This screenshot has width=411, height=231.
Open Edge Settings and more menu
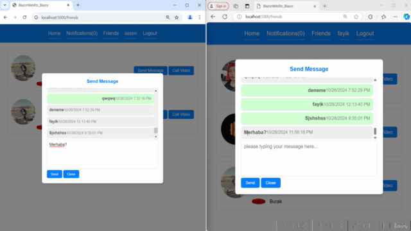tap(396, 17)
